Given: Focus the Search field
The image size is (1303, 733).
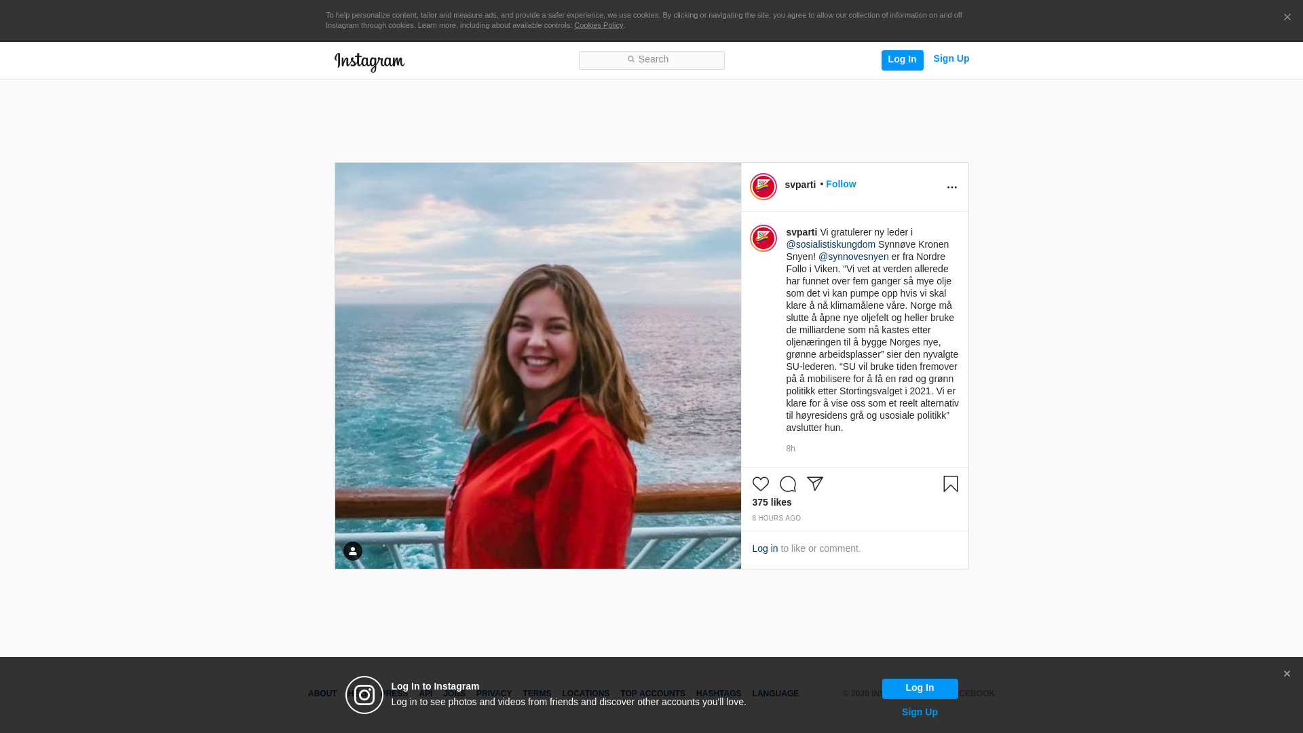Looking at the screenshot, I should click(651, 60).
